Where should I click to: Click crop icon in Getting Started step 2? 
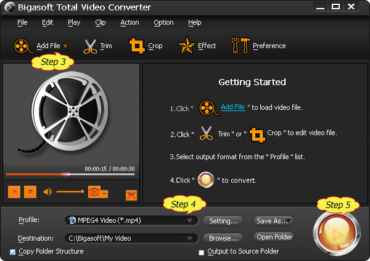(257, 135)
